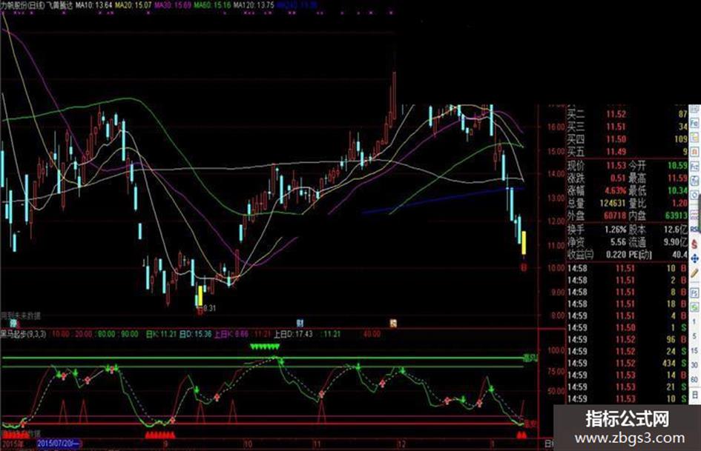Click the round icon above the wavy-line icon
701x451 pixels.
coord(695,195)
